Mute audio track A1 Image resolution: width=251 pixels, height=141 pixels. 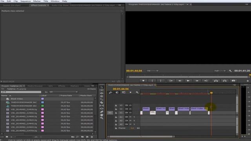coord(130,117)
